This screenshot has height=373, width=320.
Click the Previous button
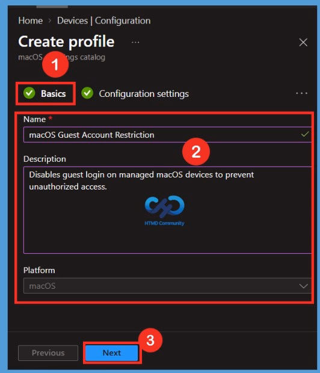tap(48, 353)
